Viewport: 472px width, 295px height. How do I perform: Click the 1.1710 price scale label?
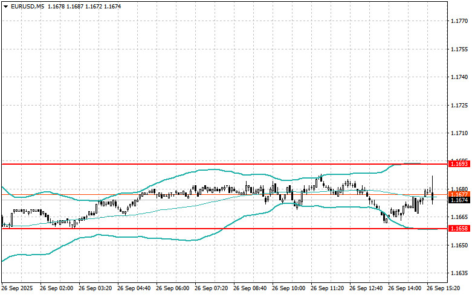459,133
